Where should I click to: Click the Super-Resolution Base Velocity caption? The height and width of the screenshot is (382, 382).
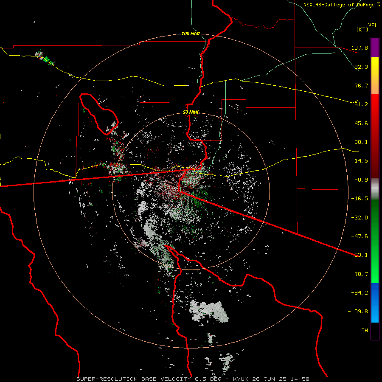tap(193, 379)
